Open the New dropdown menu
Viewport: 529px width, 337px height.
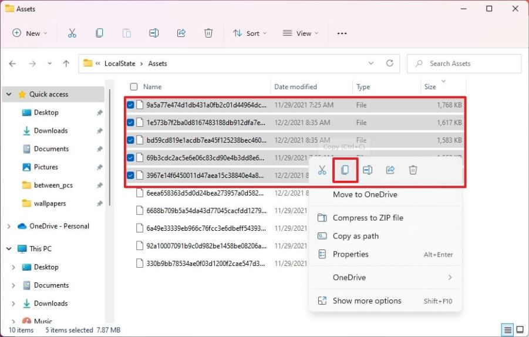pos(30,33)
